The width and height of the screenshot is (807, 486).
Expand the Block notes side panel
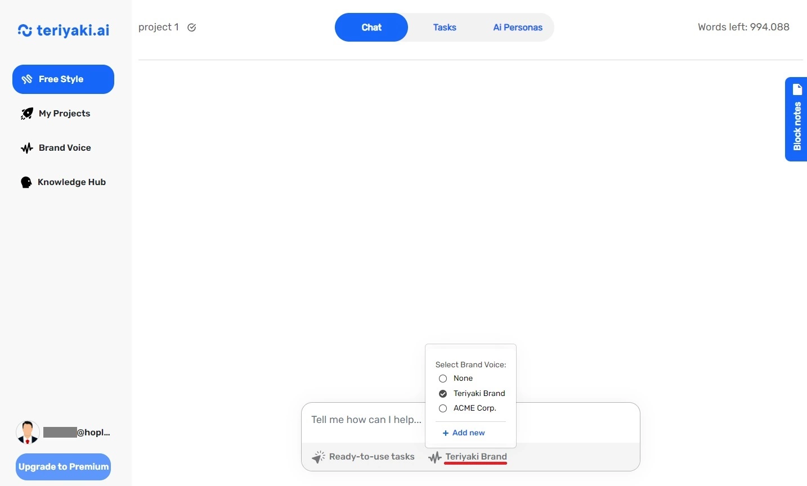click(796, 119)
